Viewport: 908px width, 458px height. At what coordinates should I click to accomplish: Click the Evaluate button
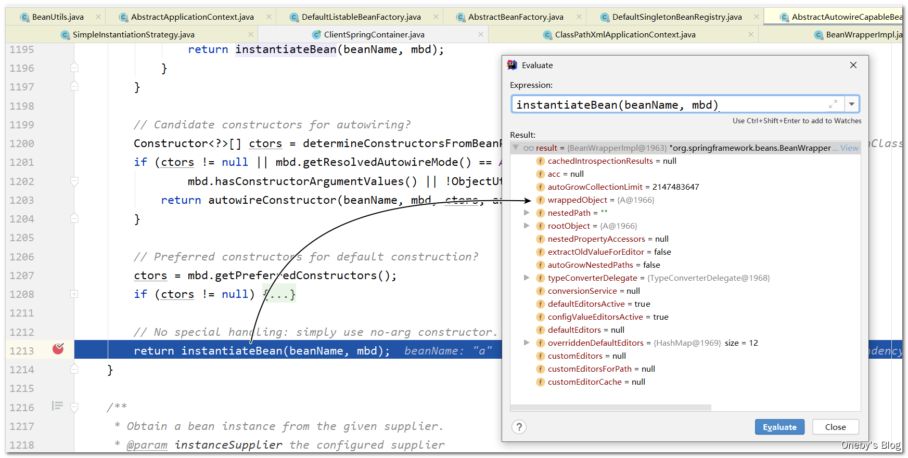point(779,427)
